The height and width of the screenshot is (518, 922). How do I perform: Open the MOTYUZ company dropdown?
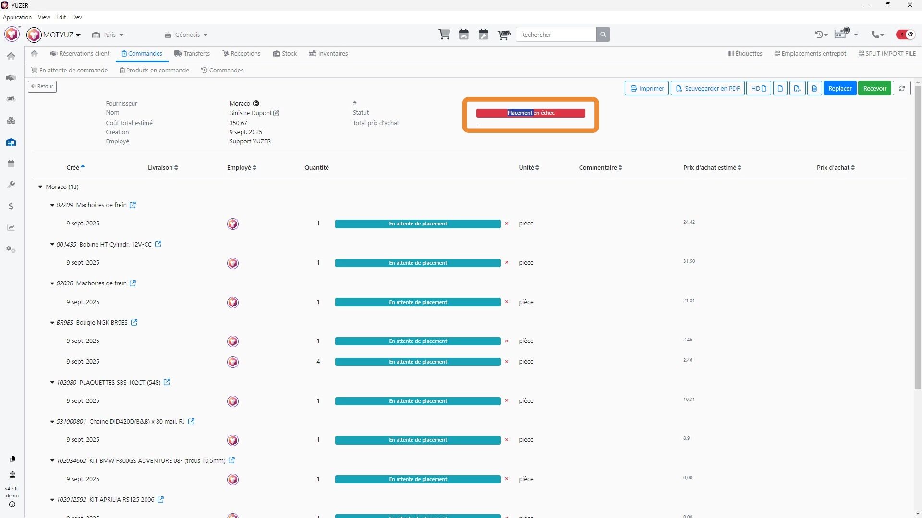[61, 35]
